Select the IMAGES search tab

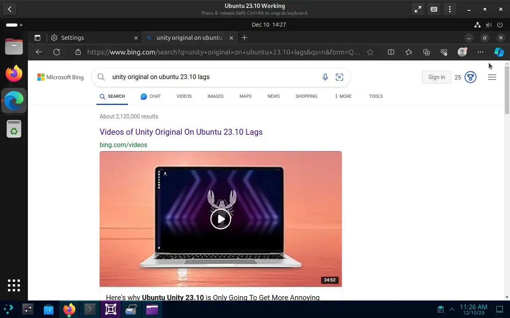click(216, 96)
